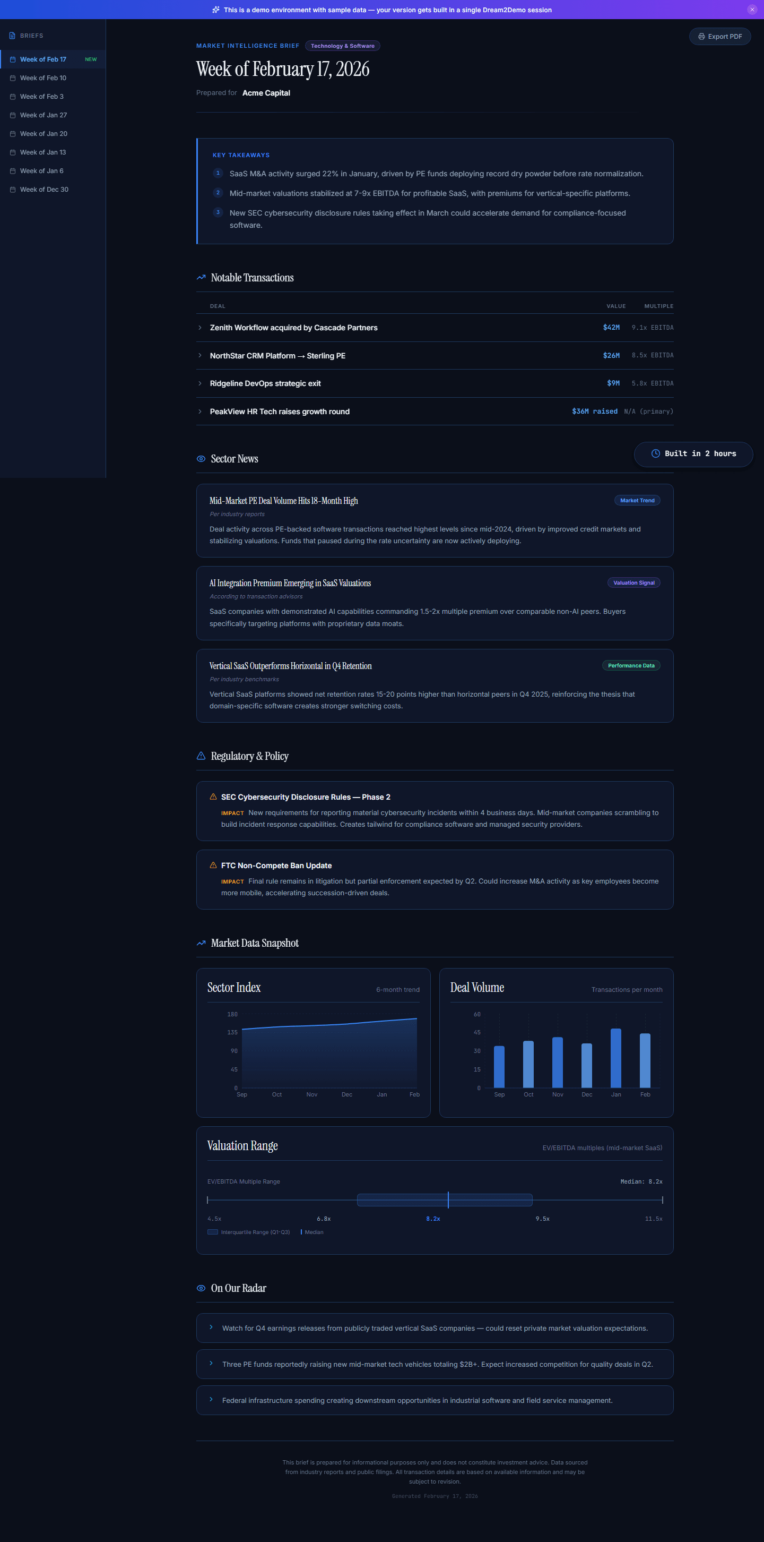Click the Export PDF button
The height and width of the screenshot is (1542, 764).
pos(720,37)
